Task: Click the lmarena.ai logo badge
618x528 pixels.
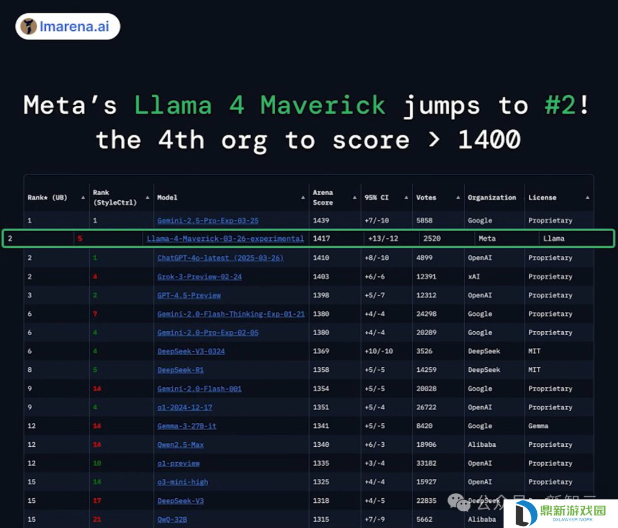Action: pyautogui.click(x=68, y=26)
